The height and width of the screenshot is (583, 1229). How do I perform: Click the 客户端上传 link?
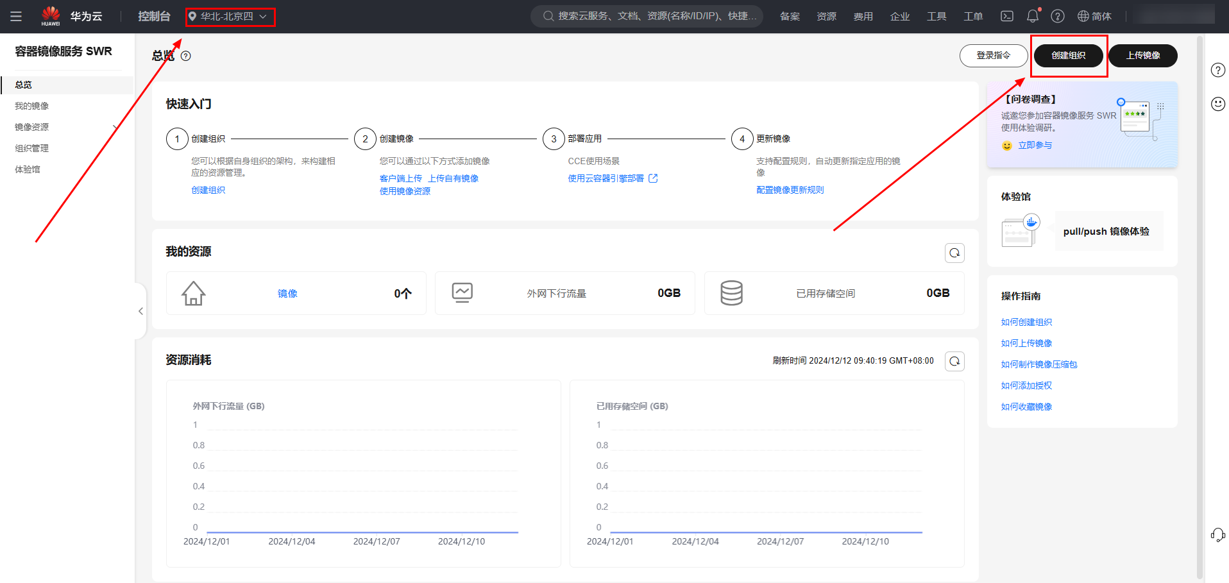click(x=401, y=178)
